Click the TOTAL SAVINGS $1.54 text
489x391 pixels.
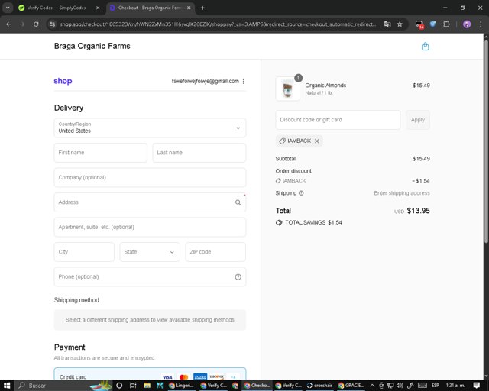[x=313, y=222]
